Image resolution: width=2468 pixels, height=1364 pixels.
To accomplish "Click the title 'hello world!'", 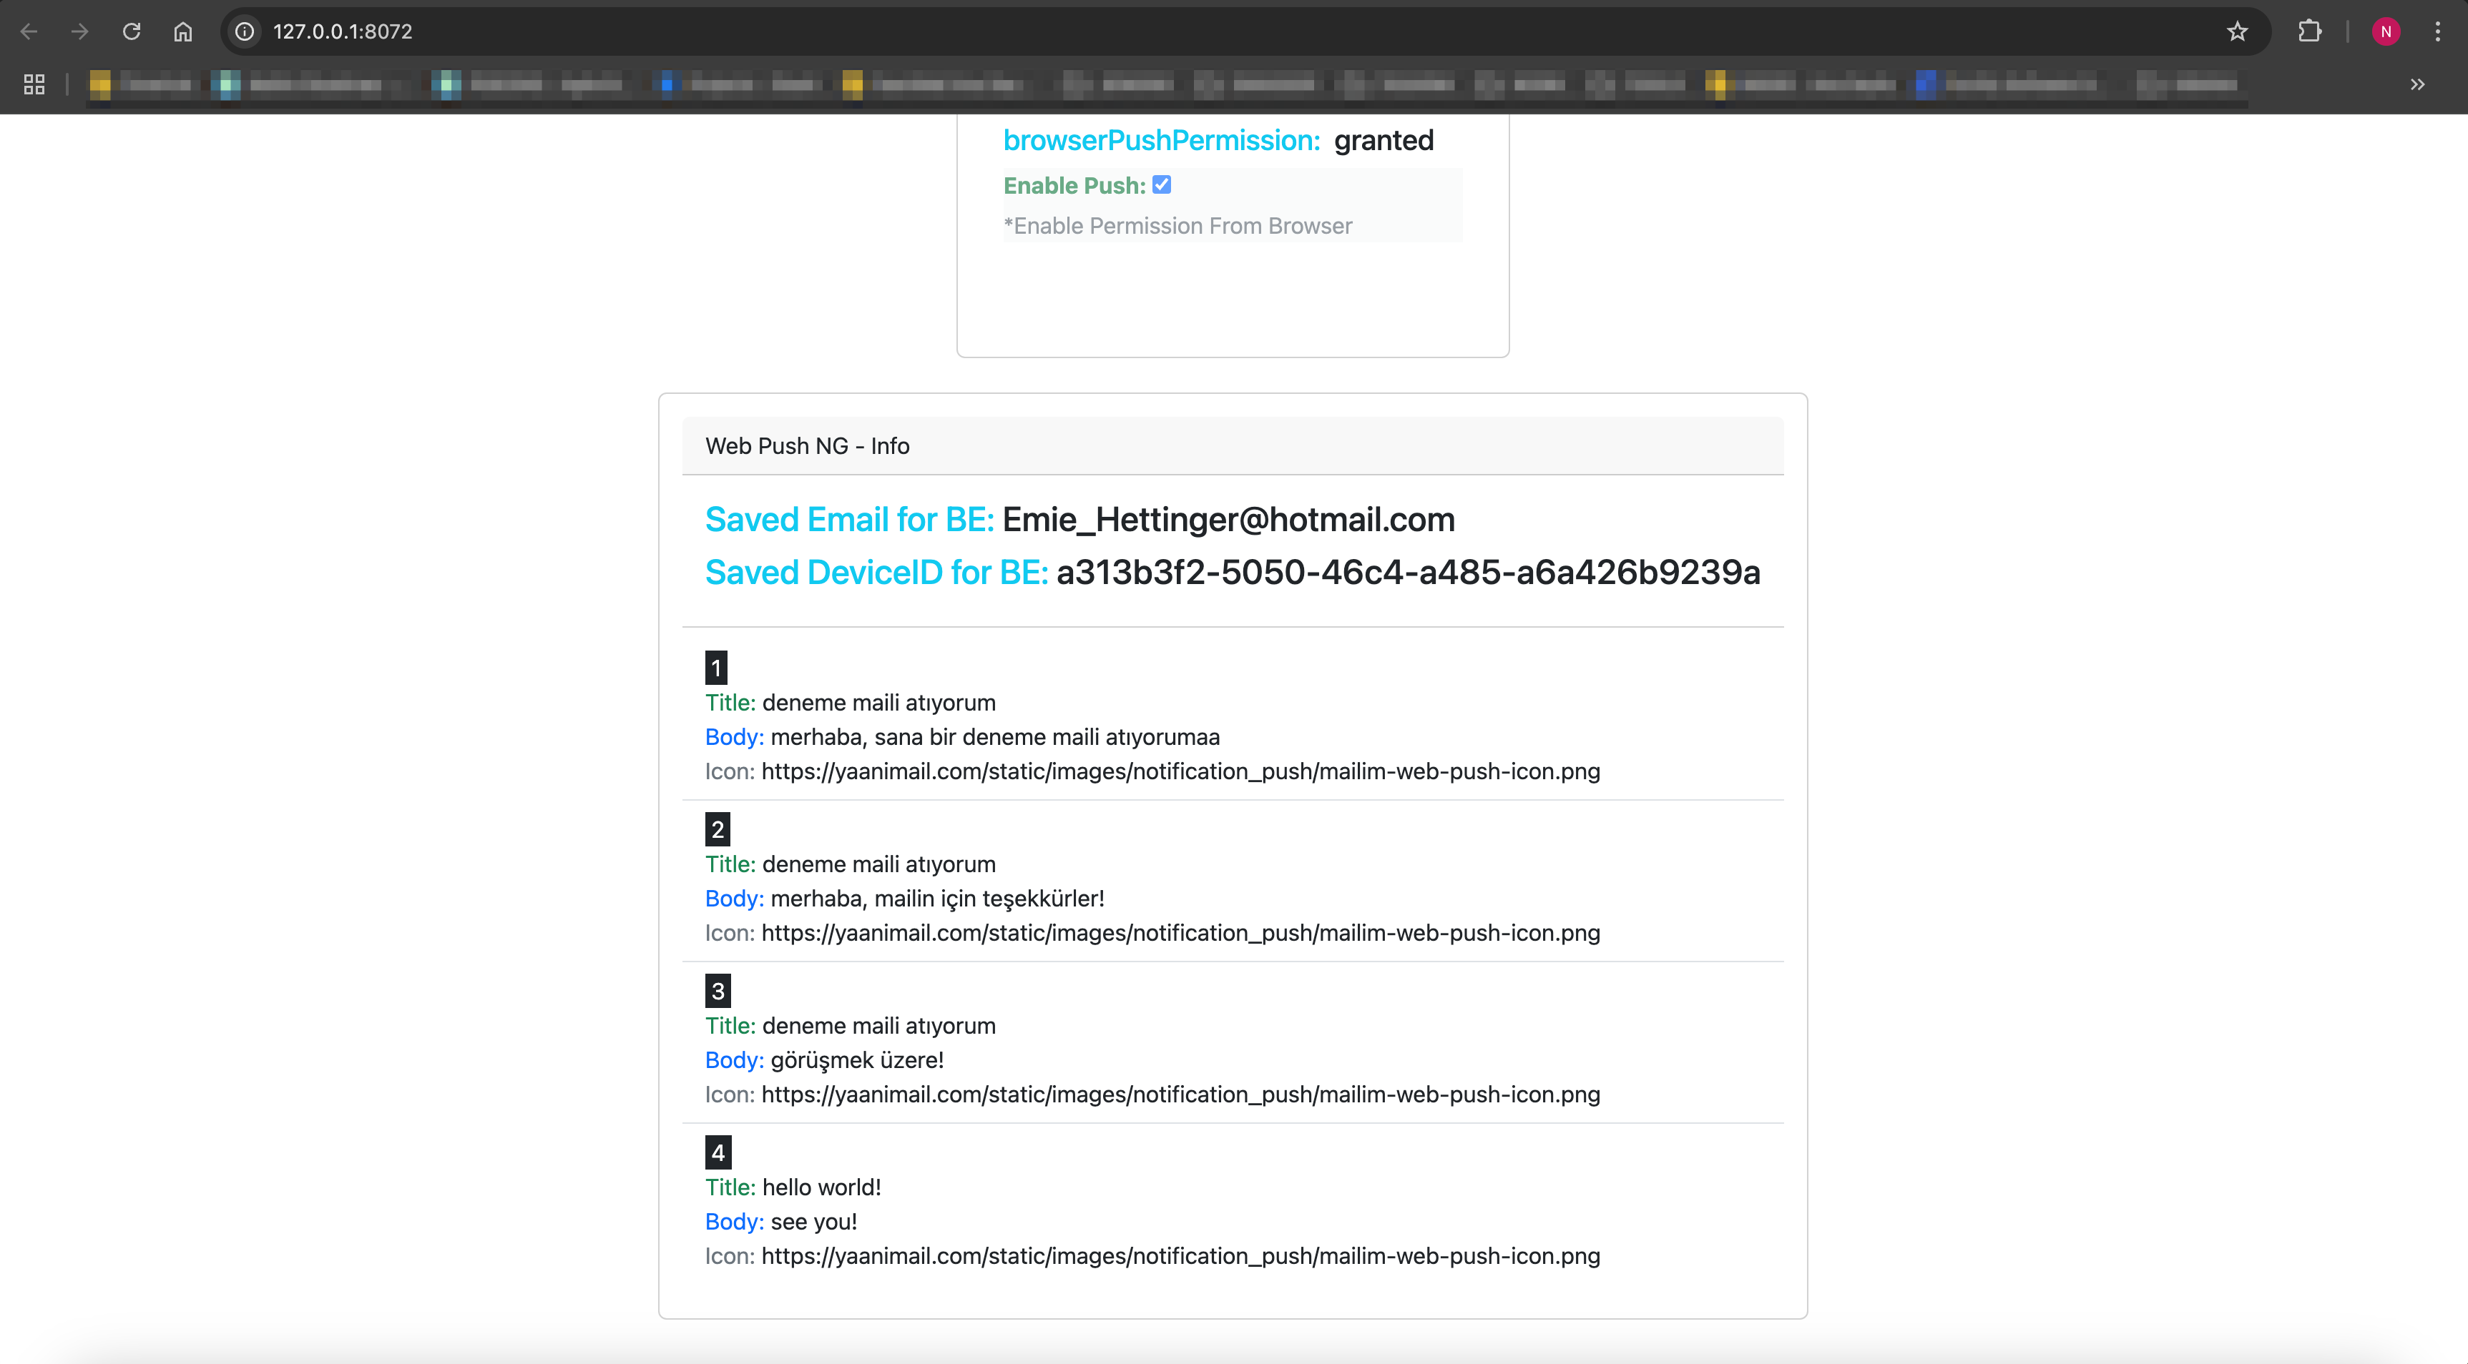I will (821, 1188).
